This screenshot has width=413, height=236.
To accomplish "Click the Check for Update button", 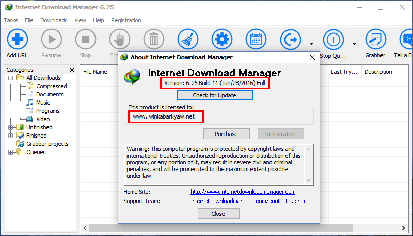I will [215, 95].
